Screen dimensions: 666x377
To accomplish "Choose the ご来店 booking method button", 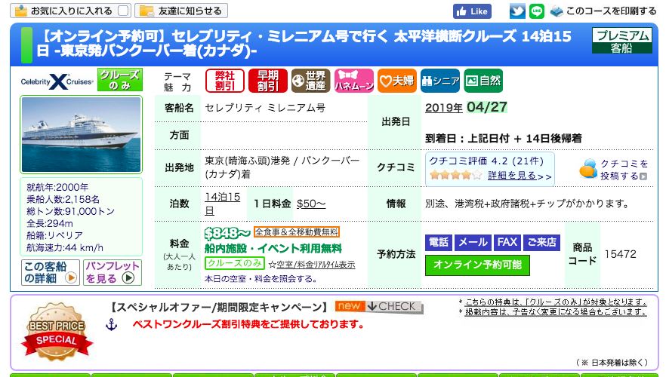I will [541, 243].
